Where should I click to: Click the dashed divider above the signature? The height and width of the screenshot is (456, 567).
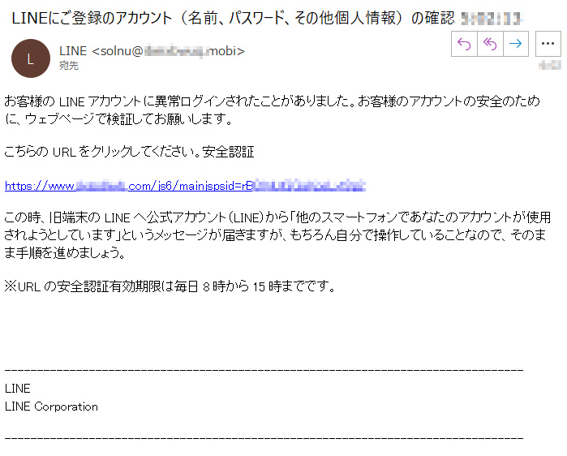pyautogui.click(x=264, y=370)
